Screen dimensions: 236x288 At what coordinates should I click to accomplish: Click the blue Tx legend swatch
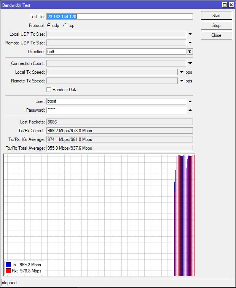pos(9,265)
